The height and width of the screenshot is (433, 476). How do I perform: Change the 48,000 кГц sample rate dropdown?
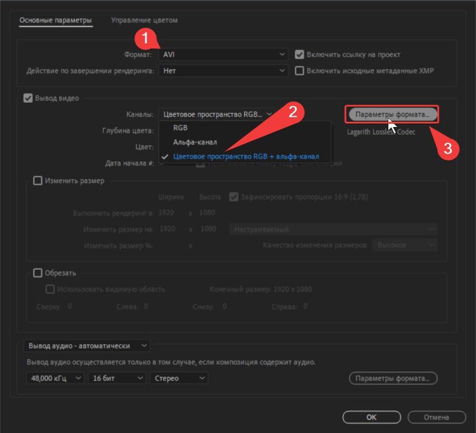point(55,378)
